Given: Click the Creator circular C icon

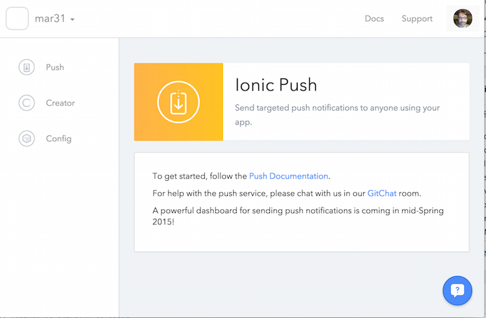Looking at the screenshot, I should point(27,103).
